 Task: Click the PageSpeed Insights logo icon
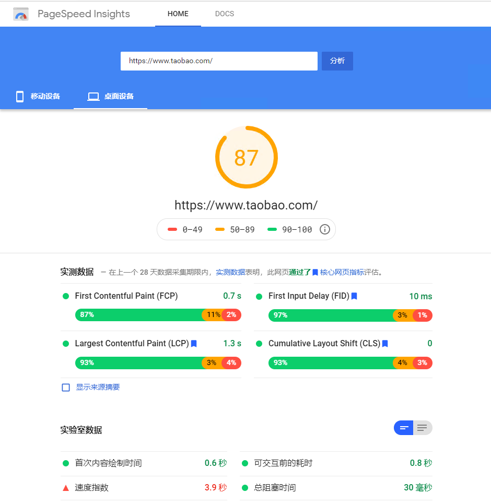pos(21,14)
